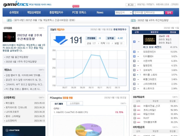Click the blue down-arrow game index icon

tap(61, 40)
